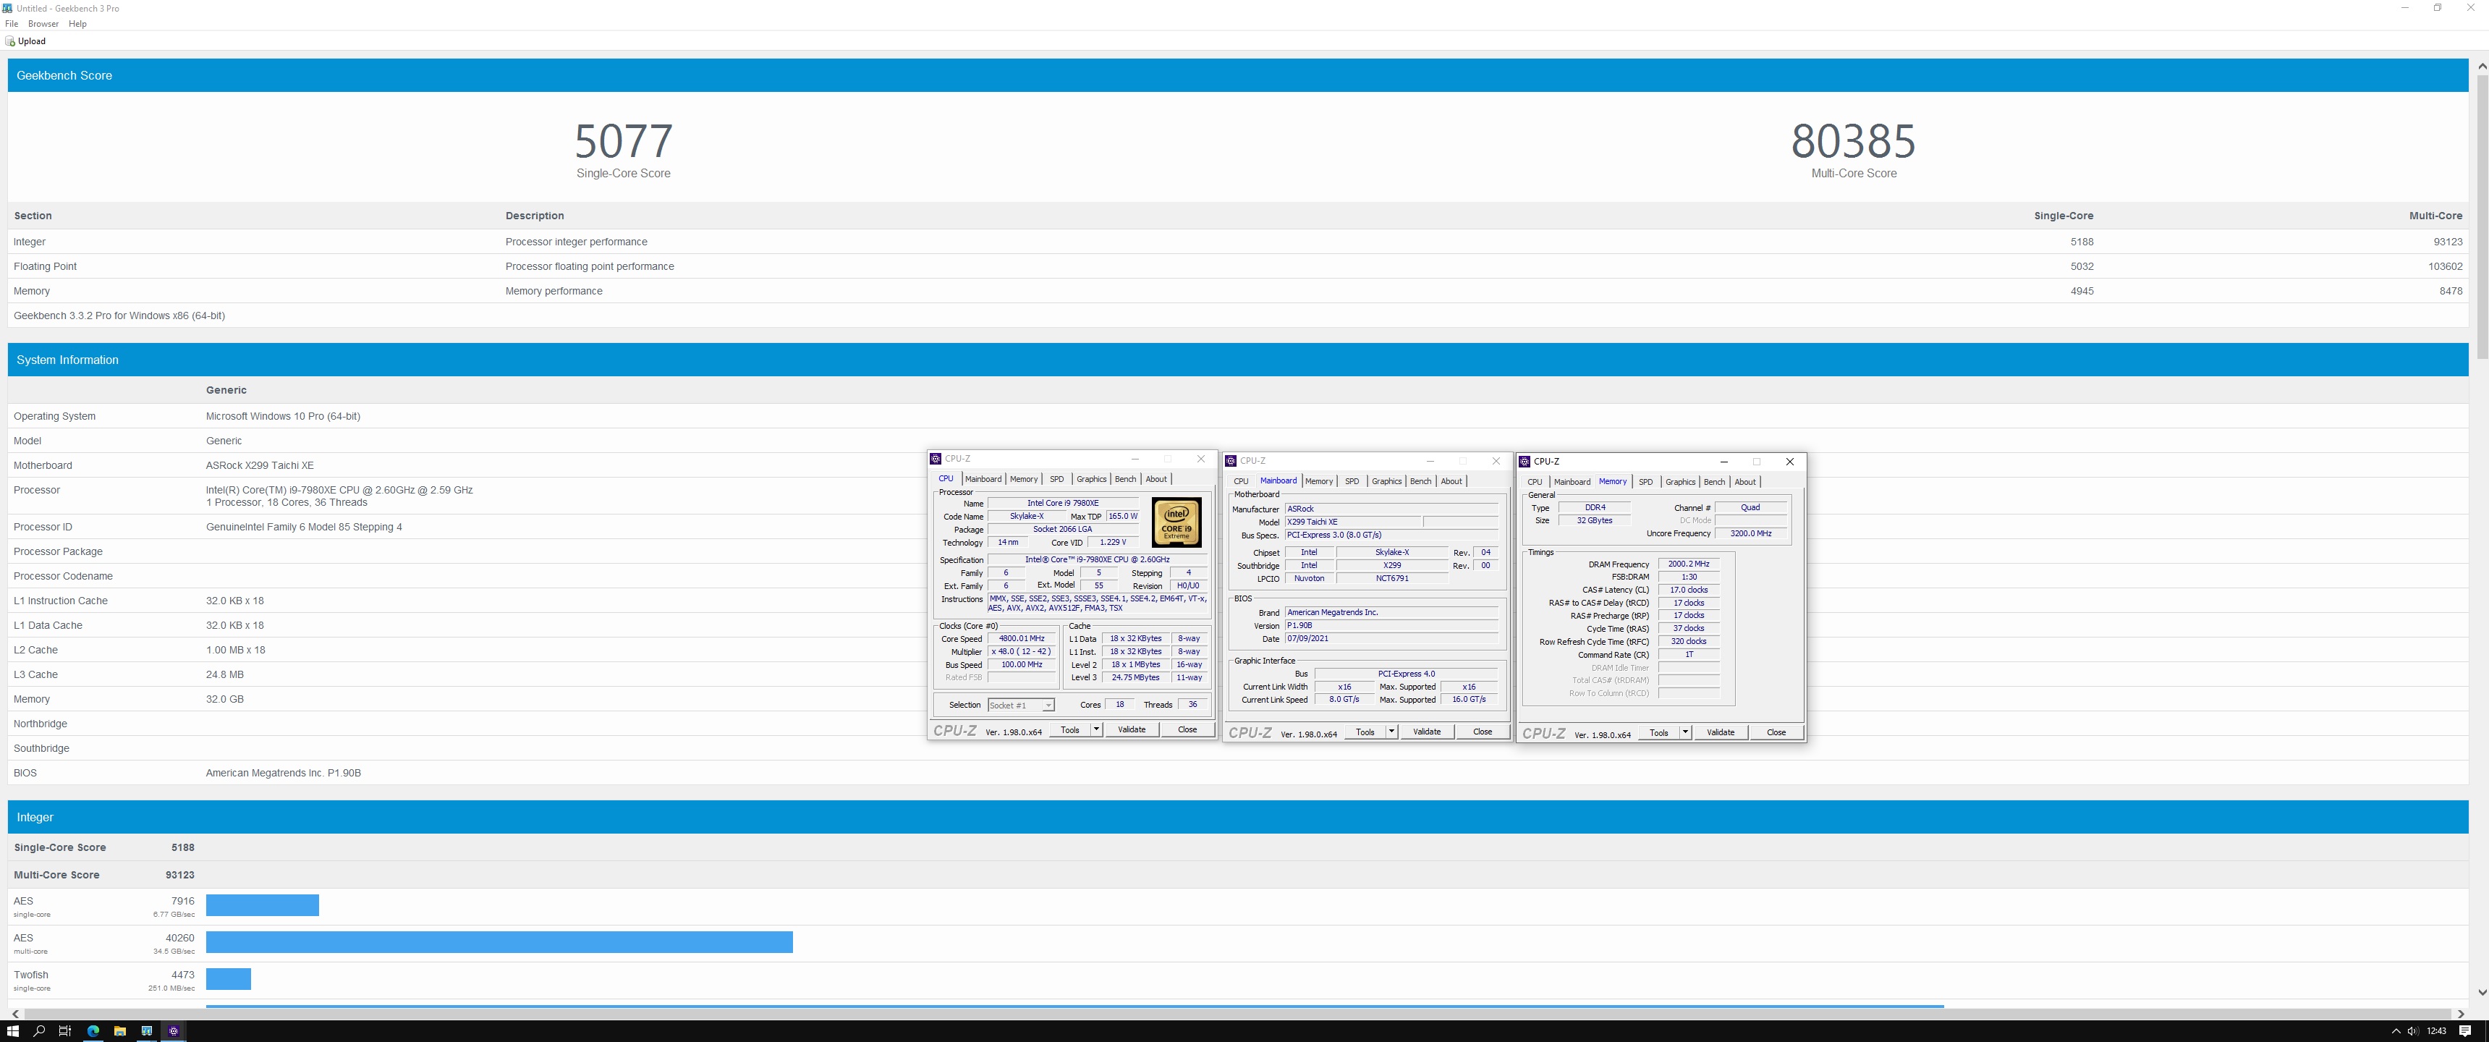Click the volume speaker tray icon
The height and width of the screenshot is (1042, 2489).
[x=2413, y=1031]
